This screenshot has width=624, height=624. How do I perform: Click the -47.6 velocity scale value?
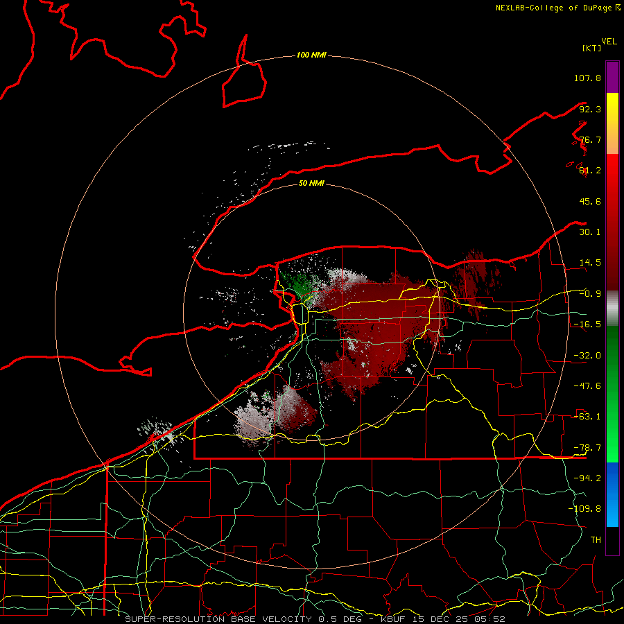tap(587, 386)
